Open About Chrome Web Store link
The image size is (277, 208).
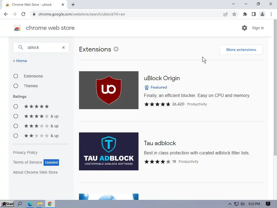point(35,172)
